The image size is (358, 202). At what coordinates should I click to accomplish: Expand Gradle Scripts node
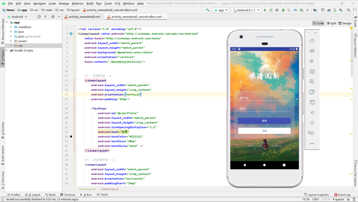click(7, 50)
